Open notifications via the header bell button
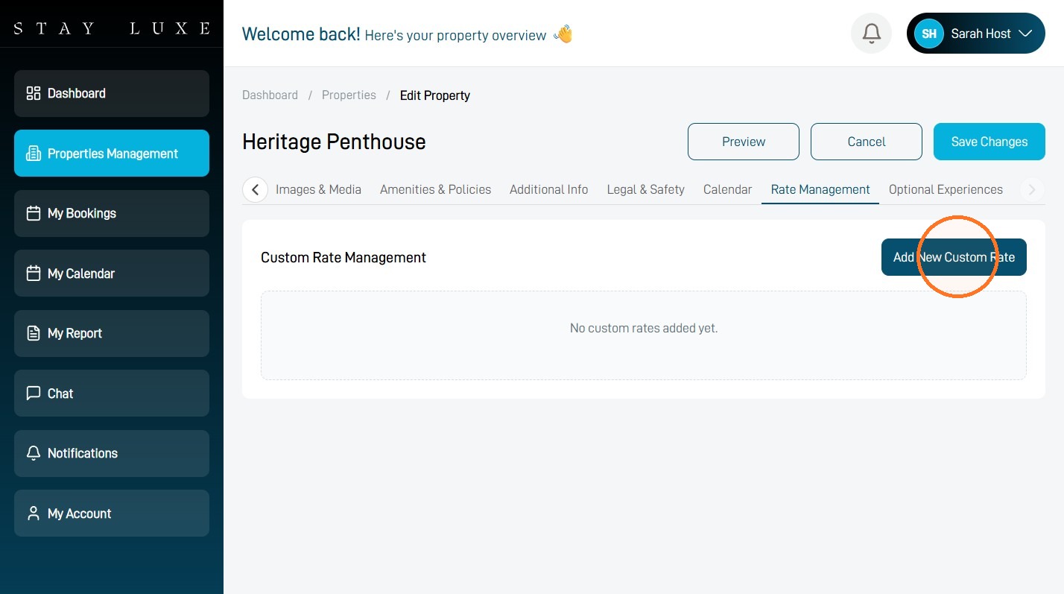 coord(871,34)
